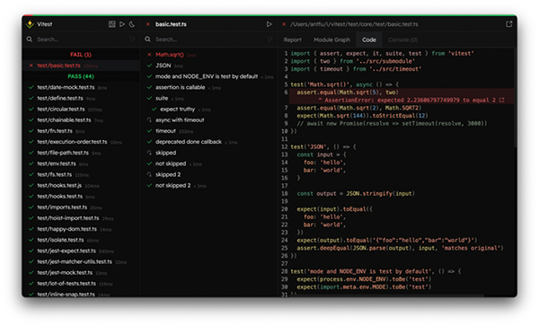Select 'mode and NODE_ENV is test by default' test
Viewport: 539px width, 326px height.
coord(208,76)
